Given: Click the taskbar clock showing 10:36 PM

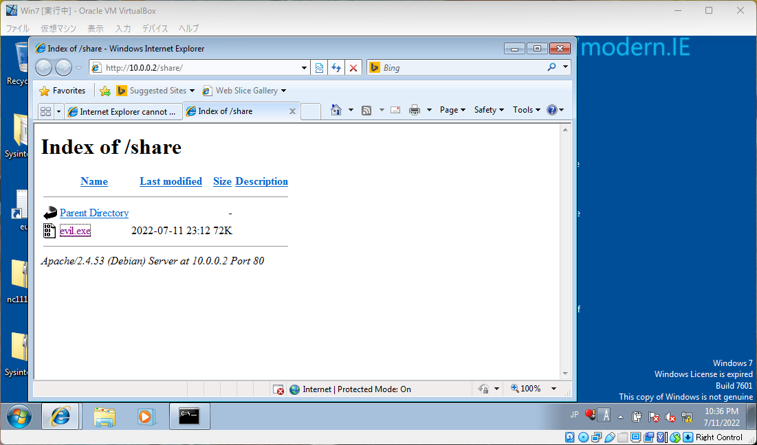Looking at the screenshot, I should point(721,417).
